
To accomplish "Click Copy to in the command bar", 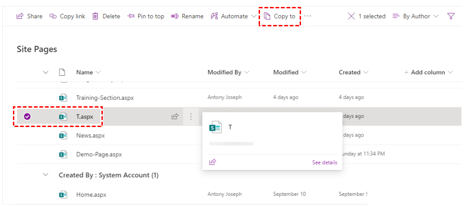I will tap(280, 16).
